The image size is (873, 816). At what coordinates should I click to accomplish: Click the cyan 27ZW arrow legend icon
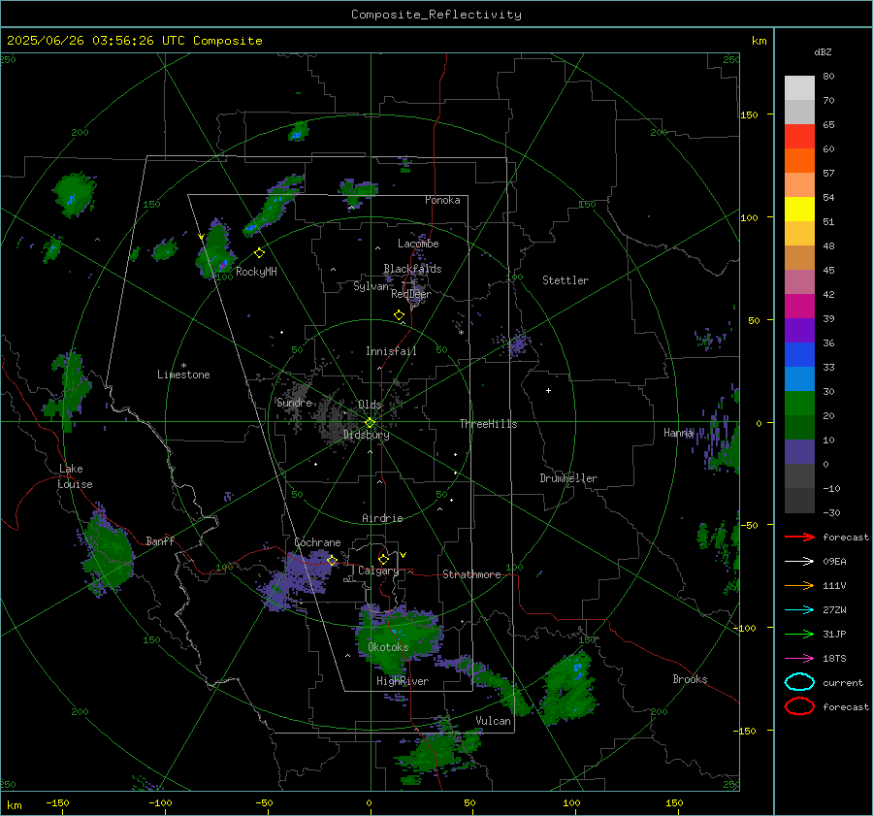[799, 610]
